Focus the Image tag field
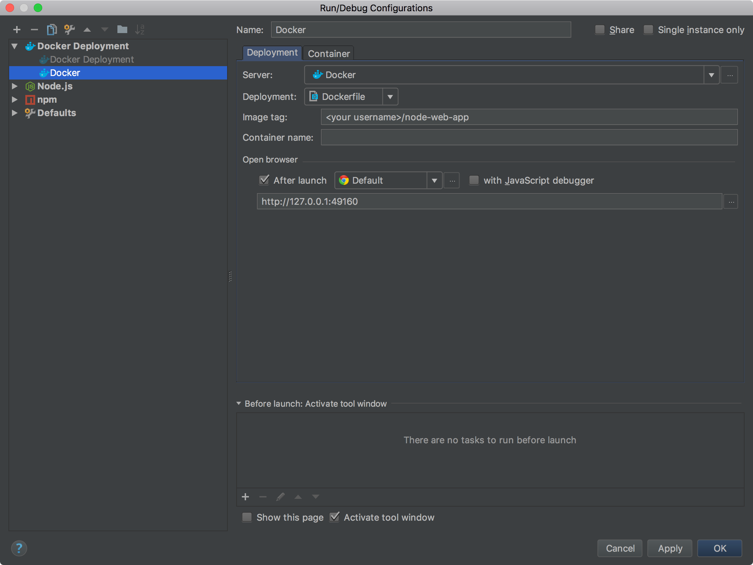Image resolution: width=753 pixels, height=565 pixels. pos(529,117)
